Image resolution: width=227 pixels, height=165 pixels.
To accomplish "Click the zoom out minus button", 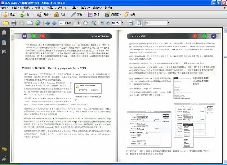I will pos(102,23).
